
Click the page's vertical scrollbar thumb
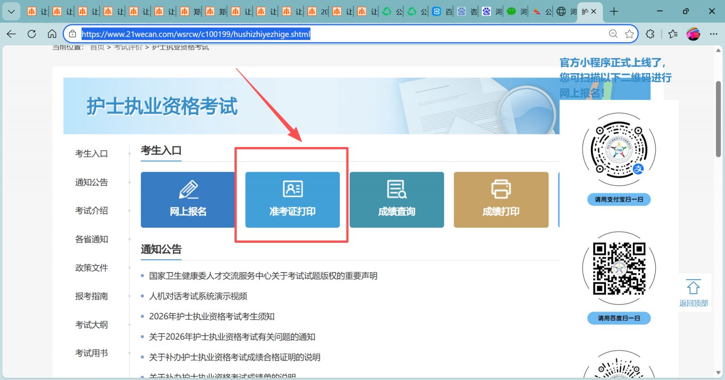718,119
